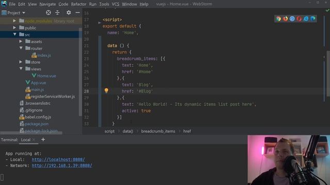
Task: Collapse the src folder arrow
Action: [x=14, y=34]
